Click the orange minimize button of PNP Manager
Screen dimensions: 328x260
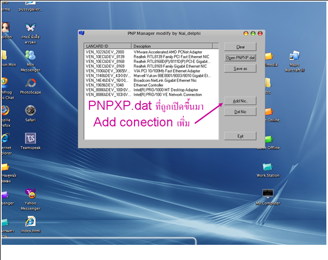tap(246, 34)
